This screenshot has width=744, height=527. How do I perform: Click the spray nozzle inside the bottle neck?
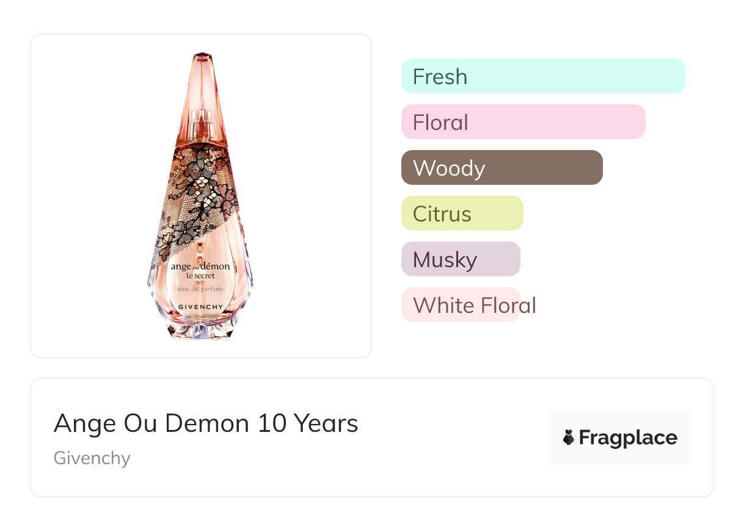pos(200,122)
